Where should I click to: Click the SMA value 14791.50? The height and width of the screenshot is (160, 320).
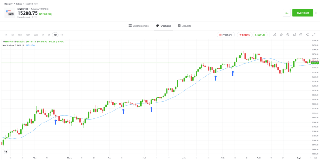[30, 45]
